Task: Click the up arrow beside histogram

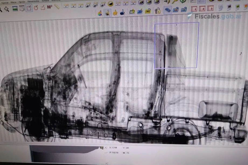Action: pos(105,148)
